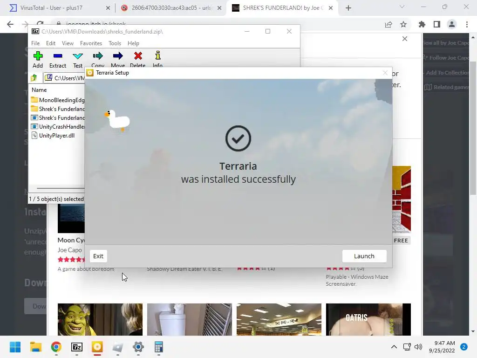The image size is (477, 358).
Task: Close the SHREK'S FUNDERLAND browser tab
Action: (331, 8)
